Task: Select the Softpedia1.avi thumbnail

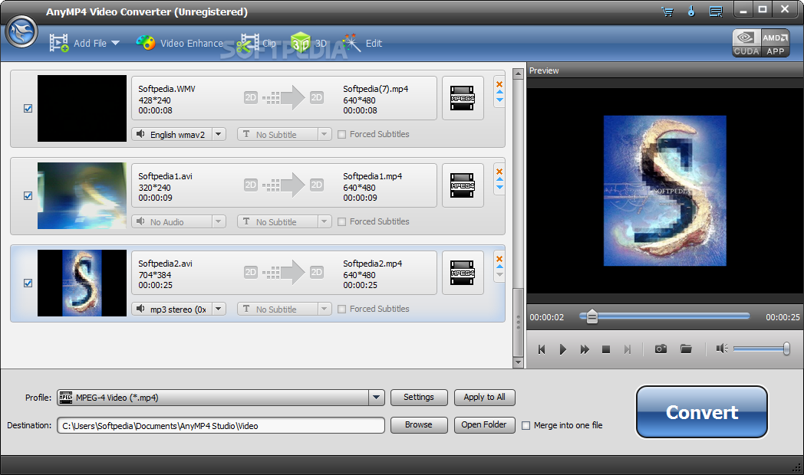Action: click(x=82, y=195)
